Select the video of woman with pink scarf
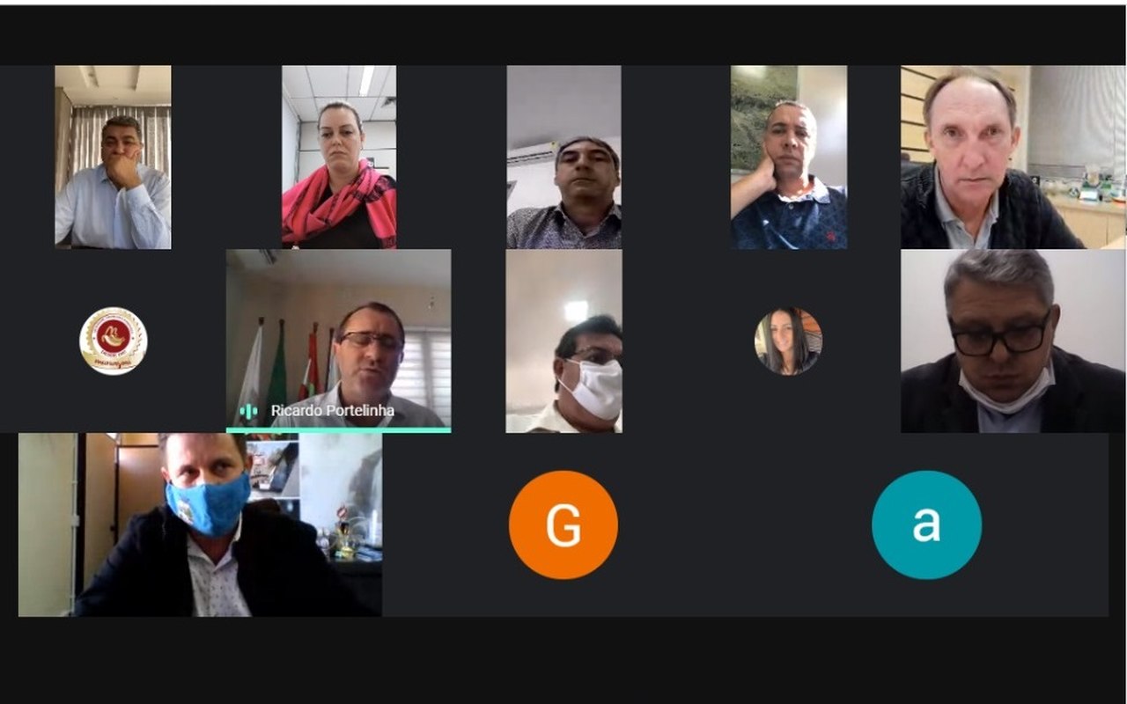This screenshot has height=704, width=1127. click(339, 157)
